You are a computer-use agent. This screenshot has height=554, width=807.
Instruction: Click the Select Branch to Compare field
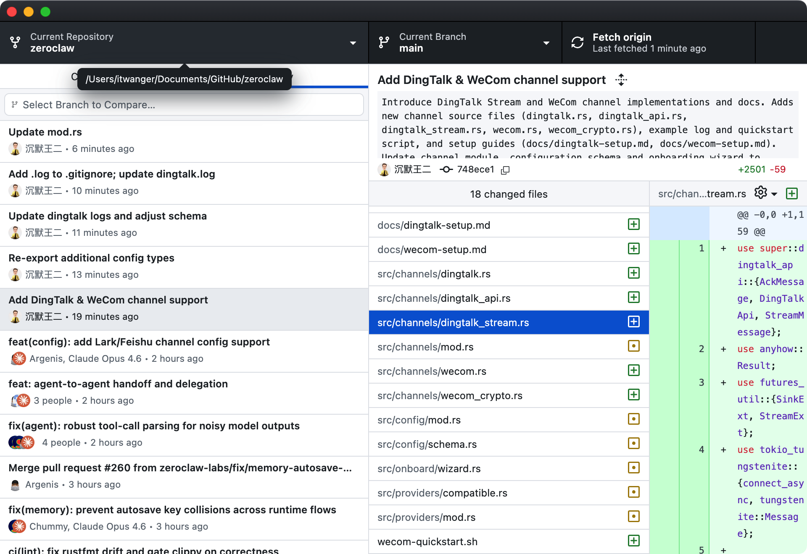[x=184, y=105]
